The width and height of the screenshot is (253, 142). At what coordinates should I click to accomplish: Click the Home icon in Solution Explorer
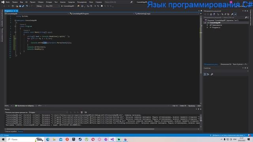211,14
